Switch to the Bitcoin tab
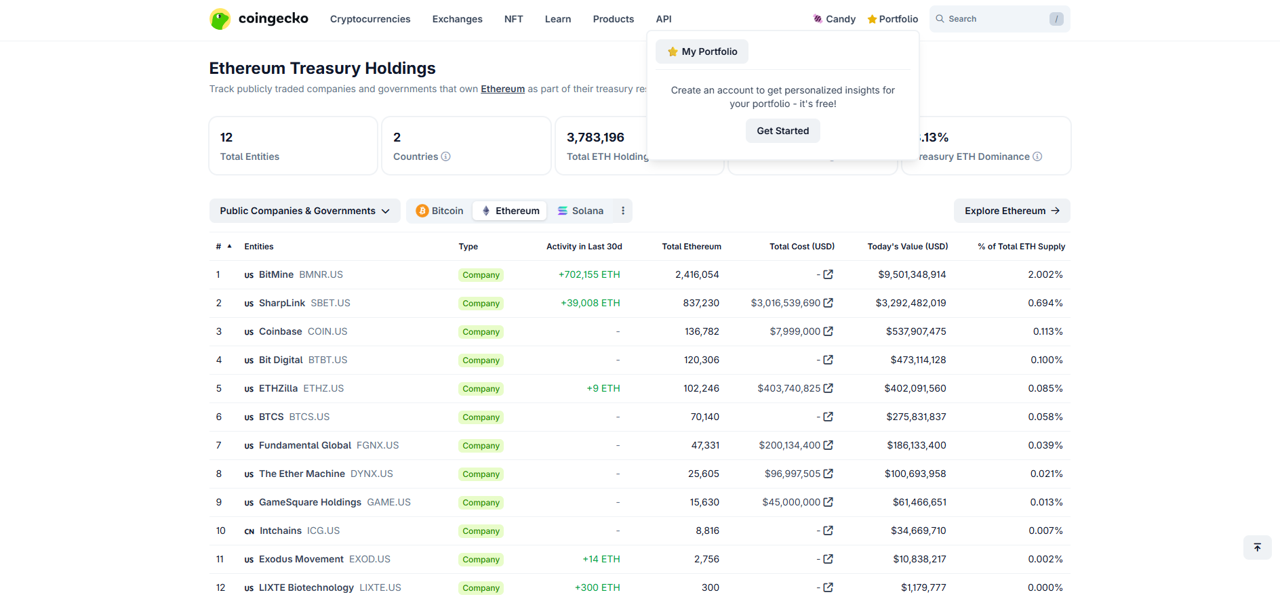The width and height of the screenshot is (1280, 601). [x=439, y=211]
